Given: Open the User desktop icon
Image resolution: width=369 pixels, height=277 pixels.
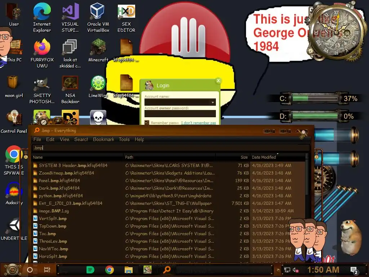Looking at the screenshot, I should point(14,14).
